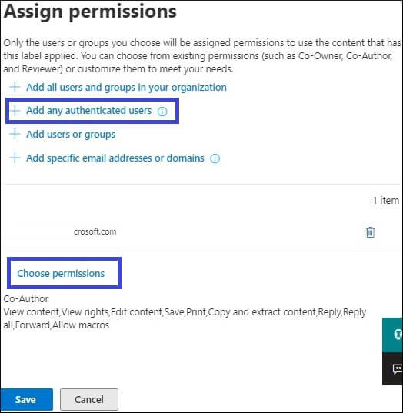Choose the Add users or groups link
The height and width of the screenshot is (413, 403).
(x=71, y=135)
